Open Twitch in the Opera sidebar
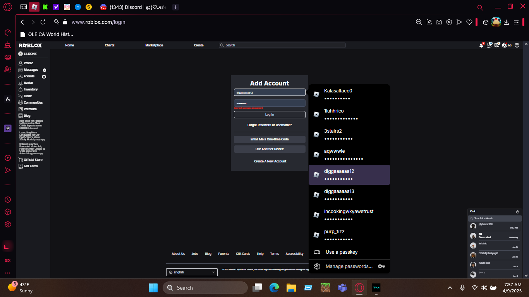 (8, 128)
